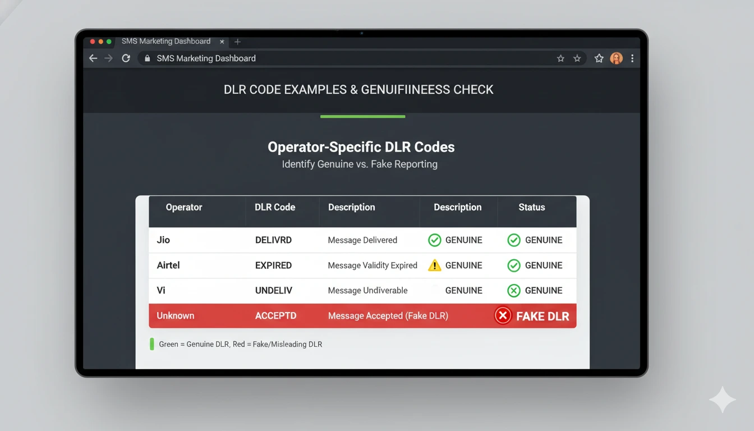Click the green legend indicator bar
This screenshot has width=754, height=431.
pyautogui.click(x=151, y=343)
